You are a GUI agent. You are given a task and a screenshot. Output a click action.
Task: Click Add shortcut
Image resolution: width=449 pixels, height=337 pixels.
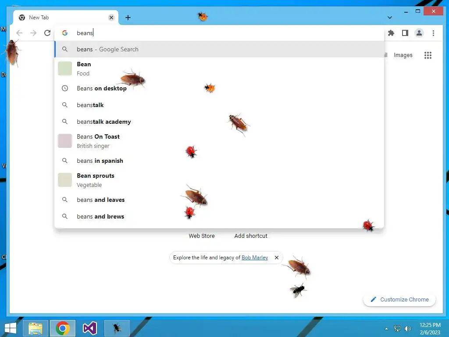(x=250, y=236)
